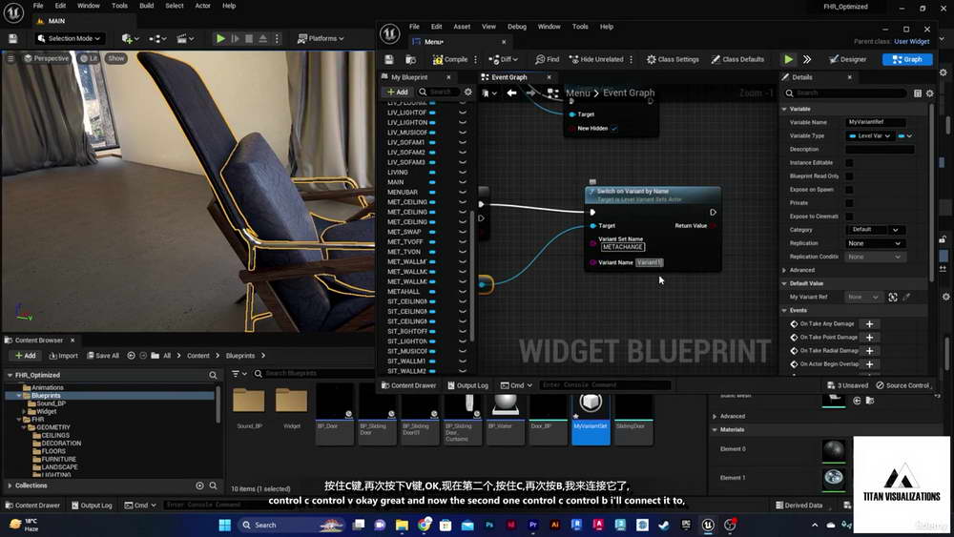Play in the blueprint editor toolbar
Image resolution: width=954 pixels, height=537 pixels.
pyautogui.click(x=789, y=59)
